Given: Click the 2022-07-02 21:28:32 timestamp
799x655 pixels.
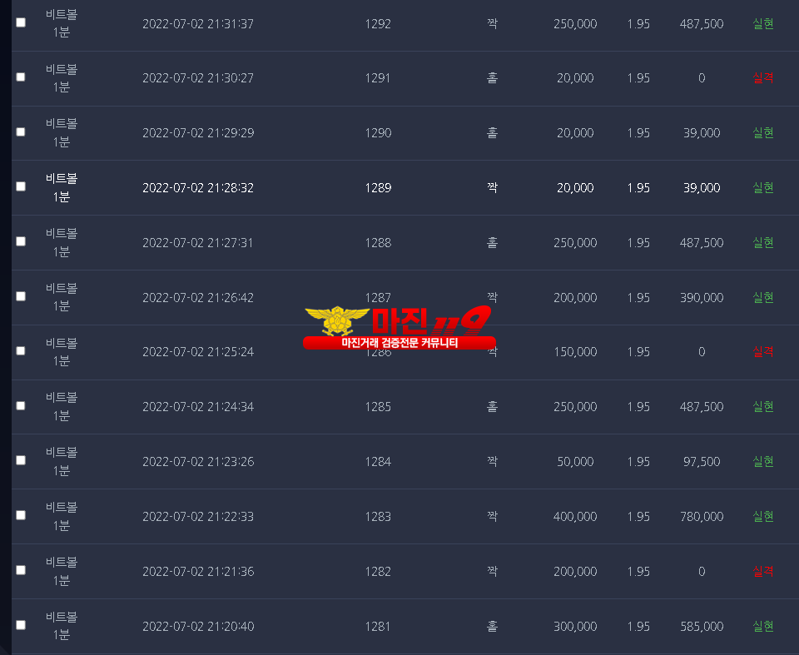Looking at the screenshot, I should click(198, 188).
